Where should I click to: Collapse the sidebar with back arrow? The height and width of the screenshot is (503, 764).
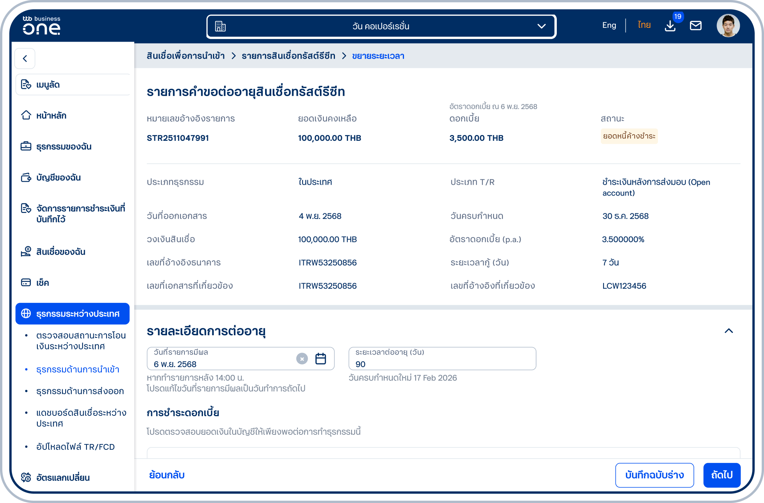point(25,59)
